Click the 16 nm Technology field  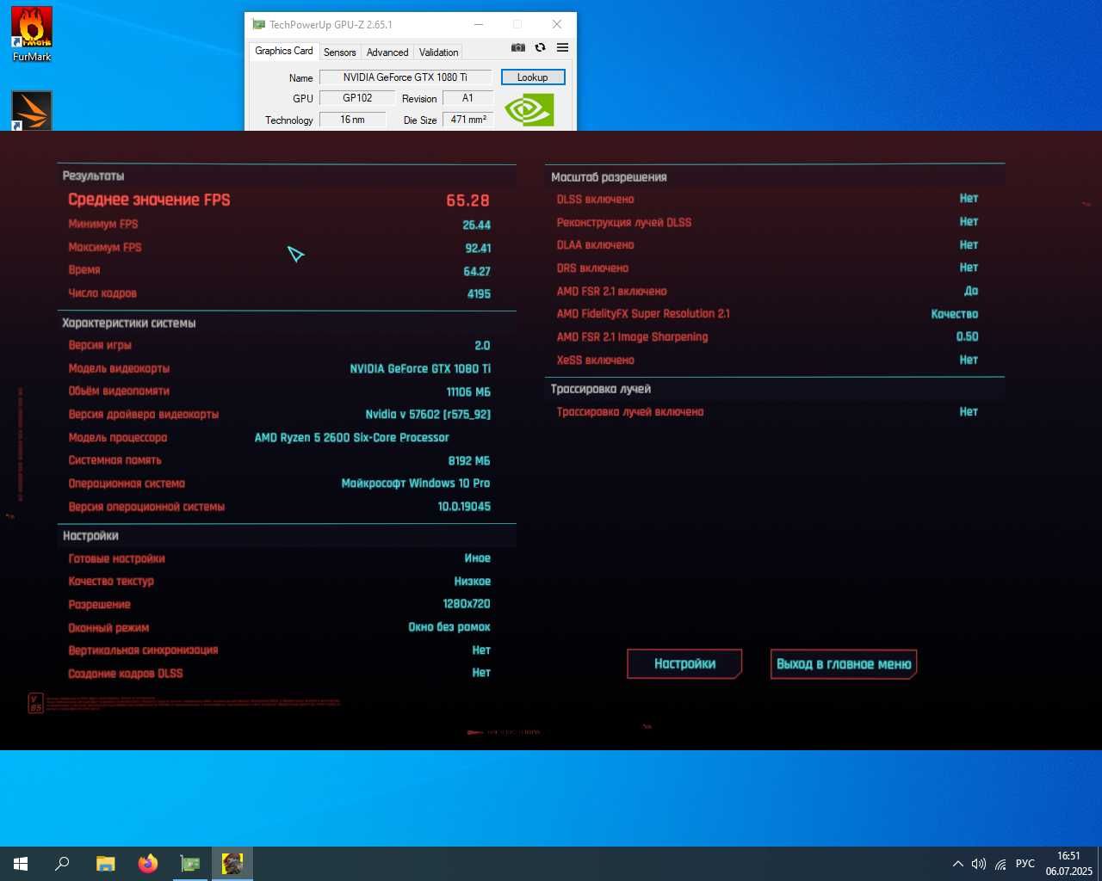point(353,120)
